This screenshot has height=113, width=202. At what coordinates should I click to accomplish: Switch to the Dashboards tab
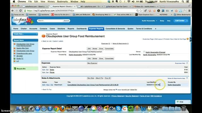tap(81, 29)
